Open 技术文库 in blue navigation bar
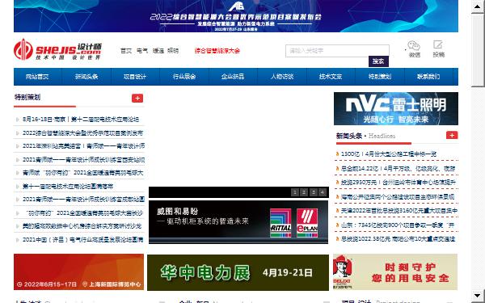 (331, 77)
